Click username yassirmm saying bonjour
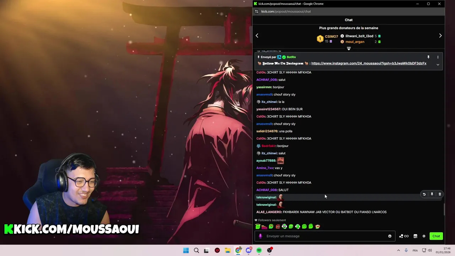Screen dimensions: 455x256 coord(264,87)
